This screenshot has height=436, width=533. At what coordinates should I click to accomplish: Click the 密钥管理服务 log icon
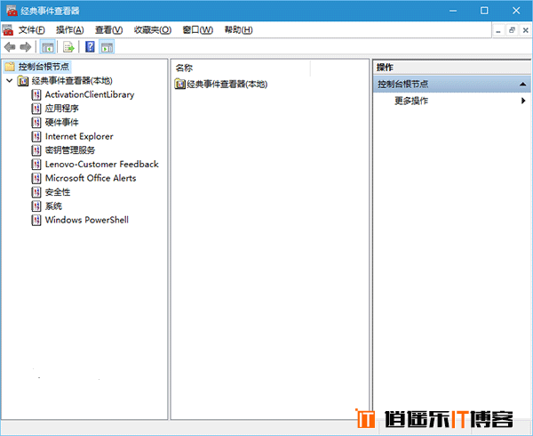coord(36,150)
